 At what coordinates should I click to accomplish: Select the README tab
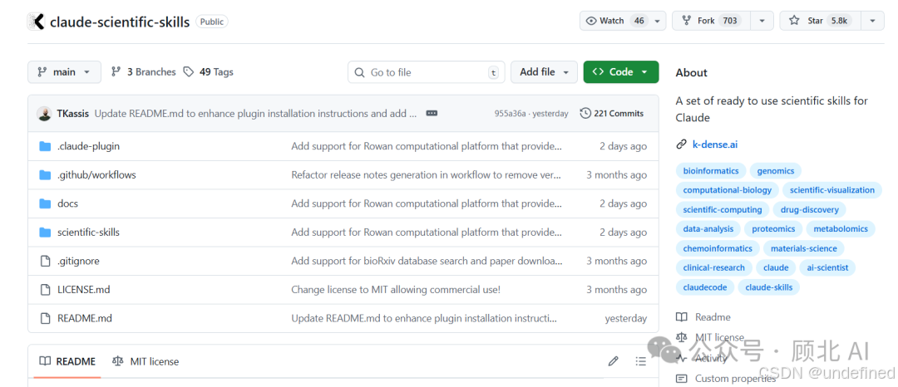pyautogui.click(x=67, y=361)
